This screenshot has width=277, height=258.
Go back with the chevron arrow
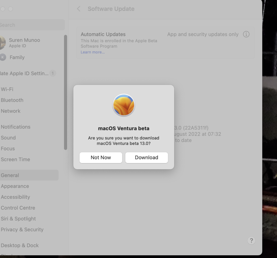pyautogui.click(x=79, y=9)
